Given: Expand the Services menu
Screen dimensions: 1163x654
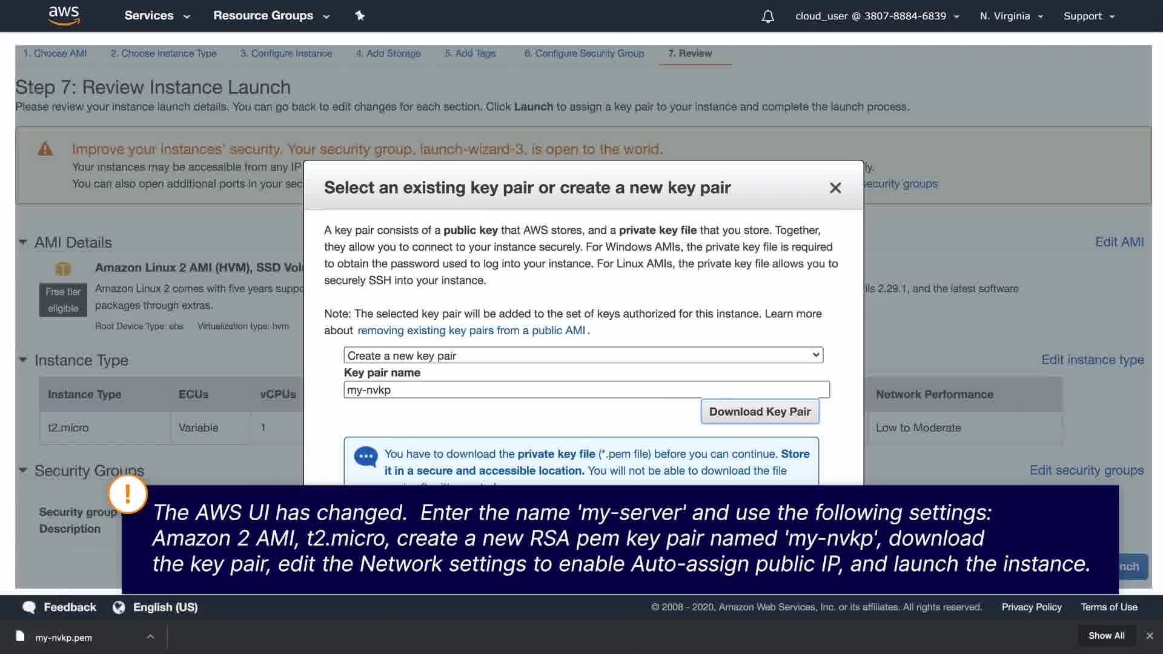Looking at the screenshot, I should pyautogui.click(x=157, y=16).
